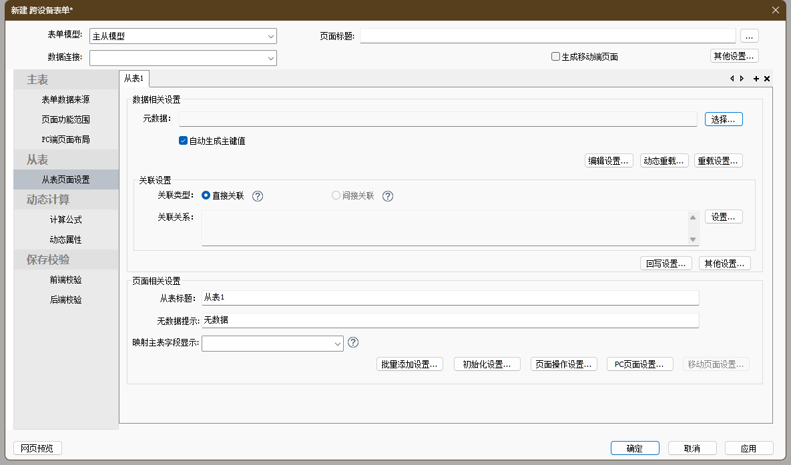
Task: Select 表单数据来源 in sidebar
Action: pos(65,99)
